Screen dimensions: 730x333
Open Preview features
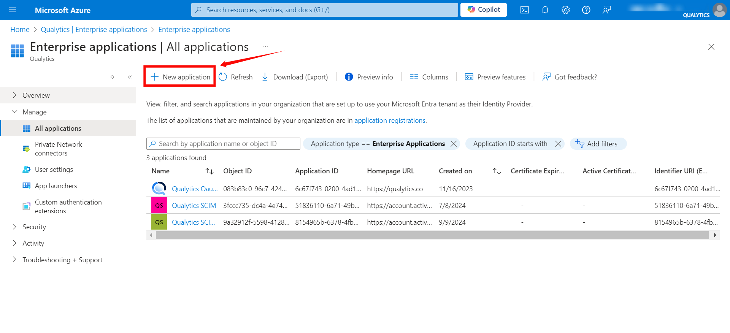495,77
